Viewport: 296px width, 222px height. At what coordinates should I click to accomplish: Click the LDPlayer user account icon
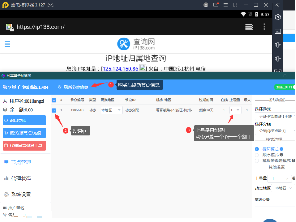pyautogui.click(x=206, y=5)
